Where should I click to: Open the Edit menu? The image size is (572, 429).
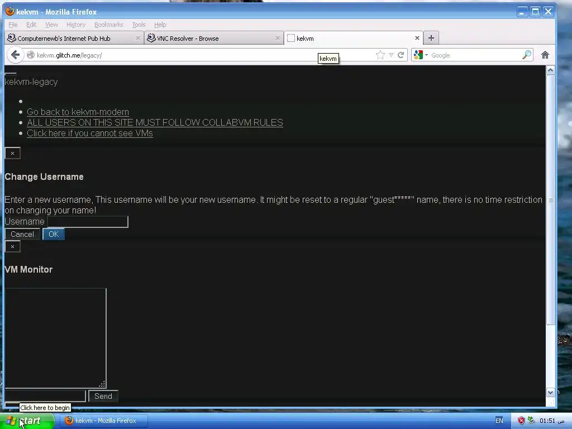point(31,25)
